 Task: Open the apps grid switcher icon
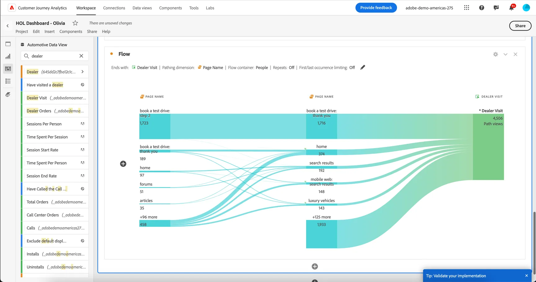click(467, 8)
